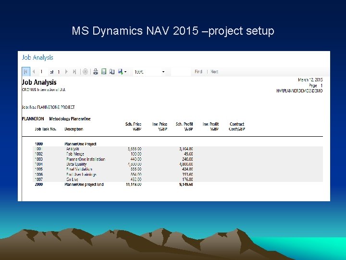Viewport: 346px width, 260px height.
Task: Select row 1001 Analysis
Action: [x=178, y=149]
